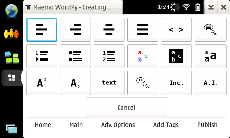This screenshot has width=230, height=138.
Task: Insert a numbered list
Action: [109, 56]
